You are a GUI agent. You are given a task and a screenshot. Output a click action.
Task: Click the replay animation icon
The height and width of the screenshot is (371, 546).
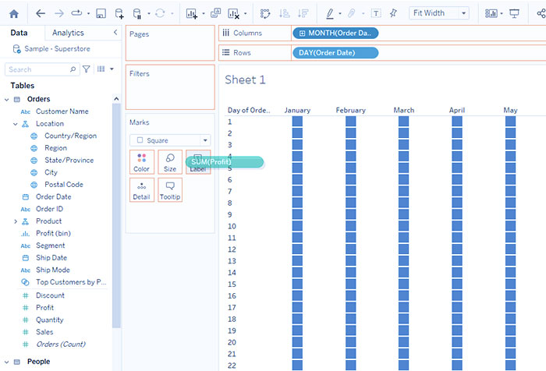pyautogui.click(x=76, y=13)
